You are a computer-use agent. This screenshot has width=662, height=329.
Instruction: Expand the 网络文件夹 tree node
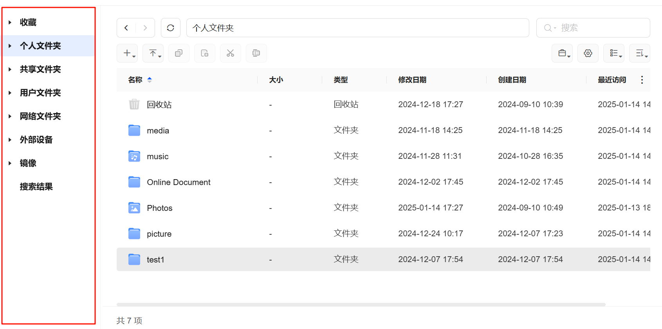[x=10, y=116]
